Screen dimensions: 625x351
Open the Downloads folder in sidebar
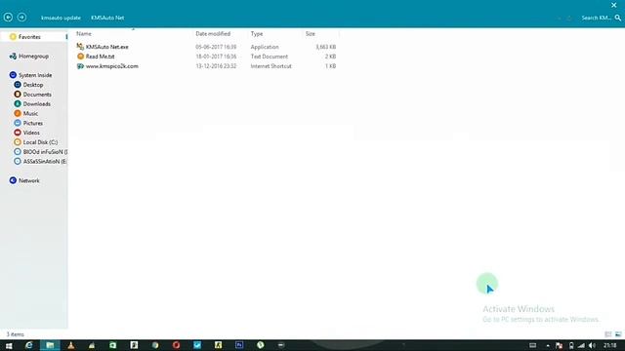[37, 104]
